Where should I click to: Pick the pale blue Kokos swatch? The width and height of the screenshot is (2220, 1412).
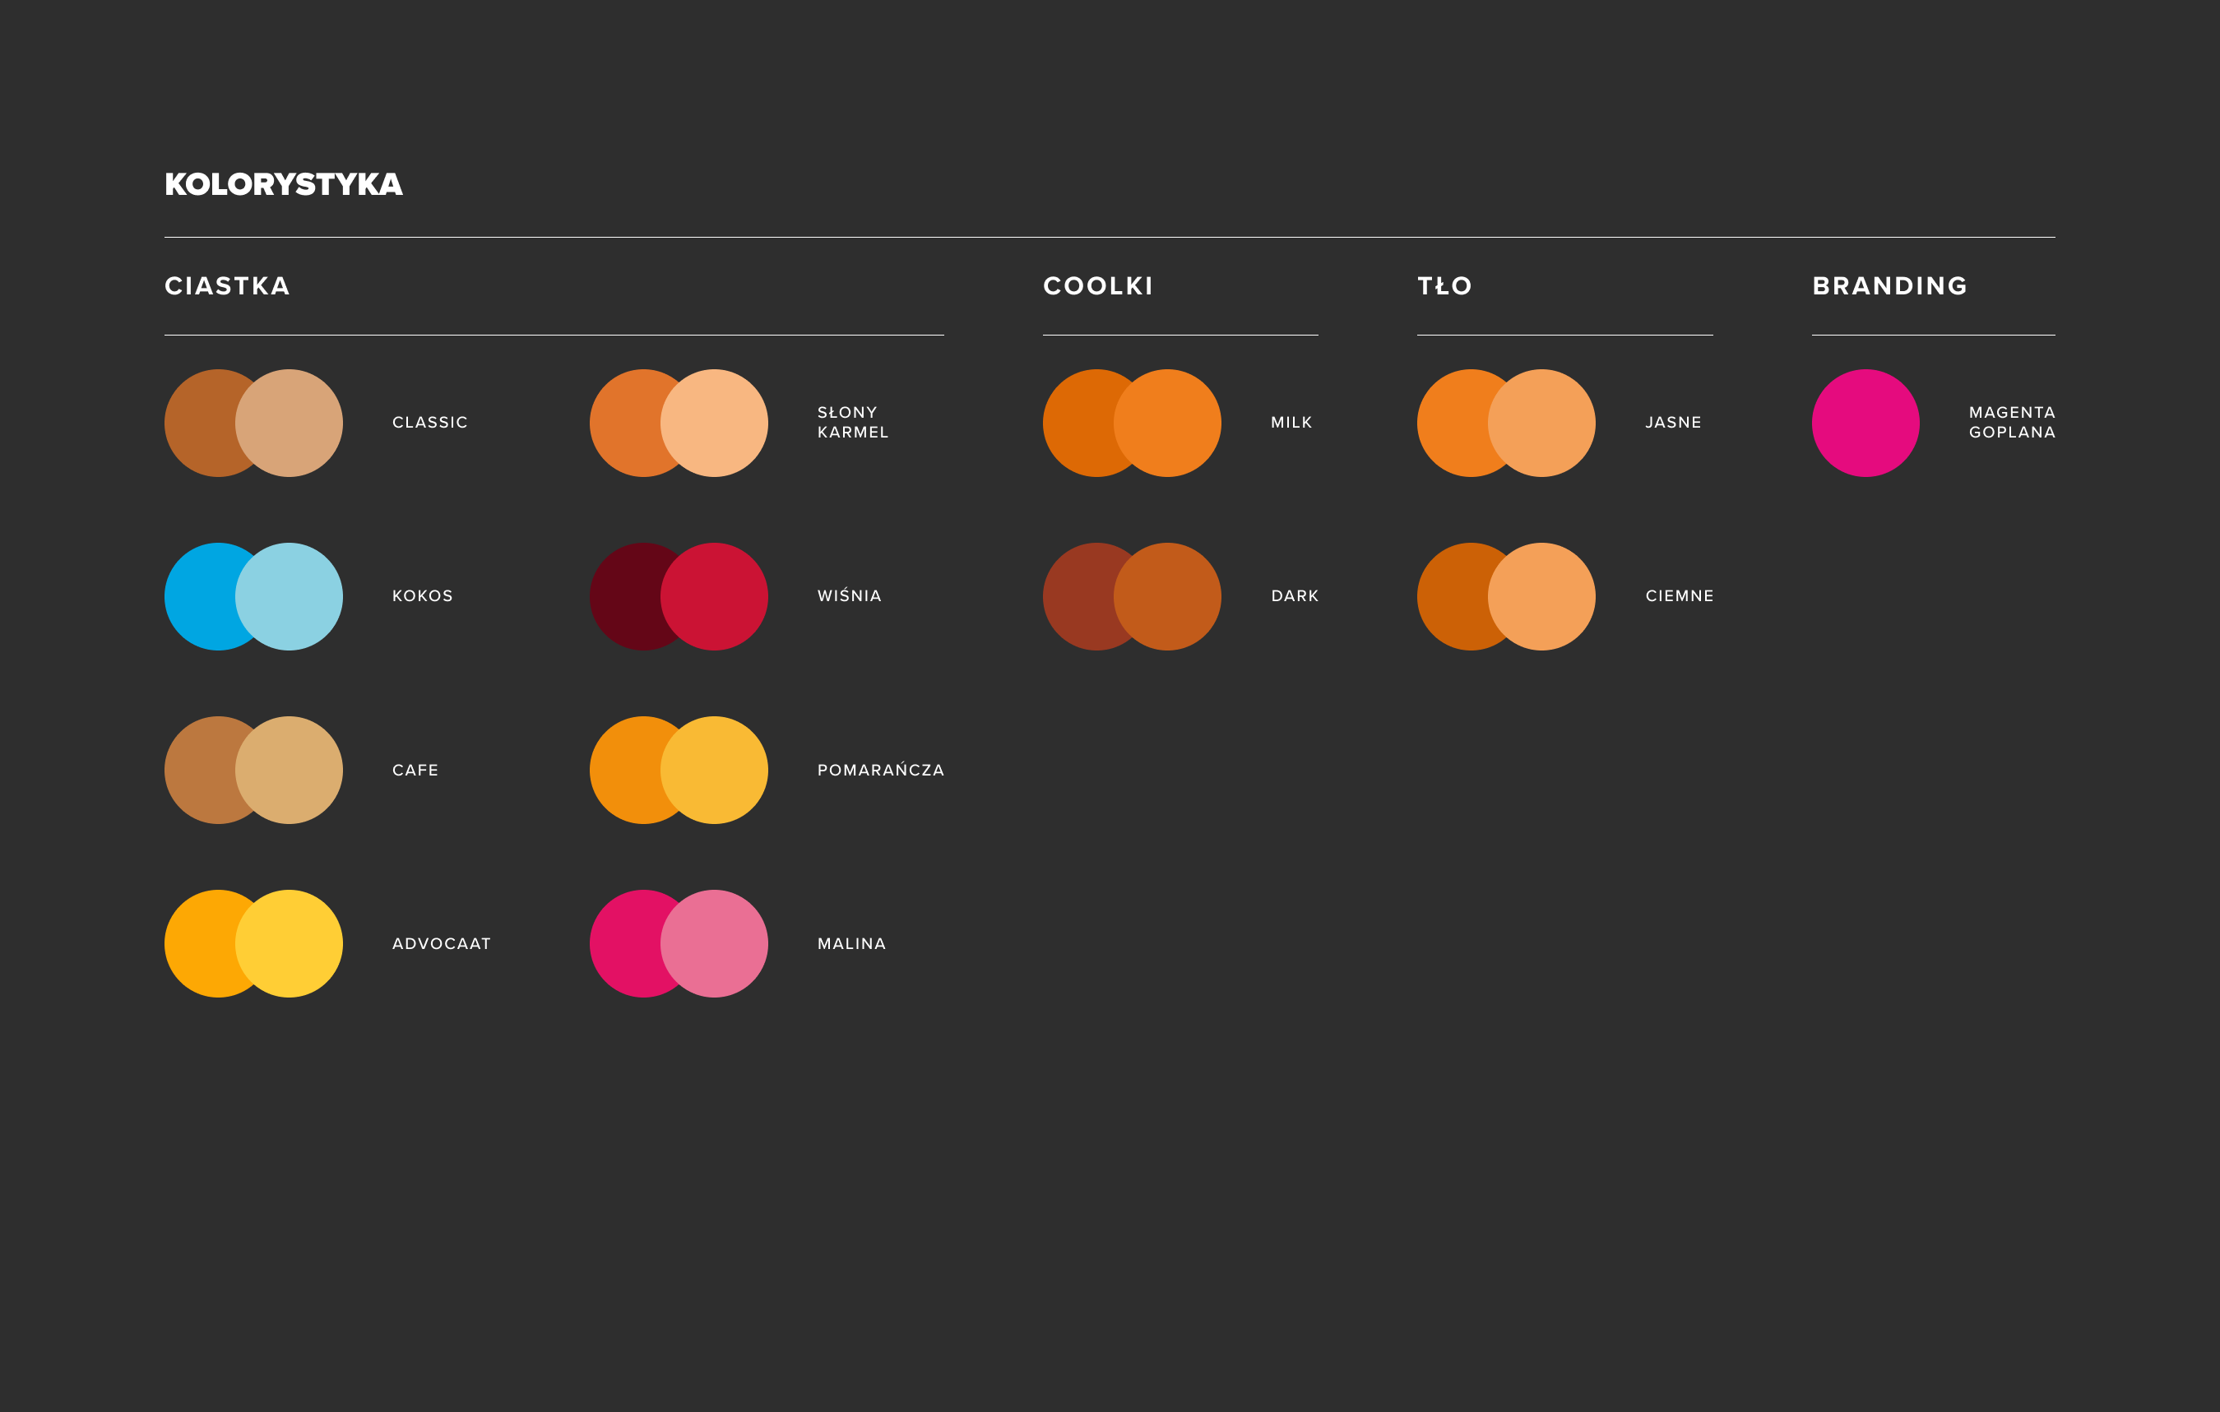(290, 596)
